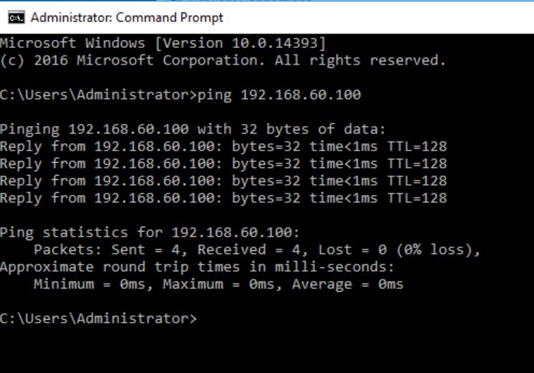This screenshot has height=373, width=534.
Task: Click the third Reply from output line
Action: [222, 181]
